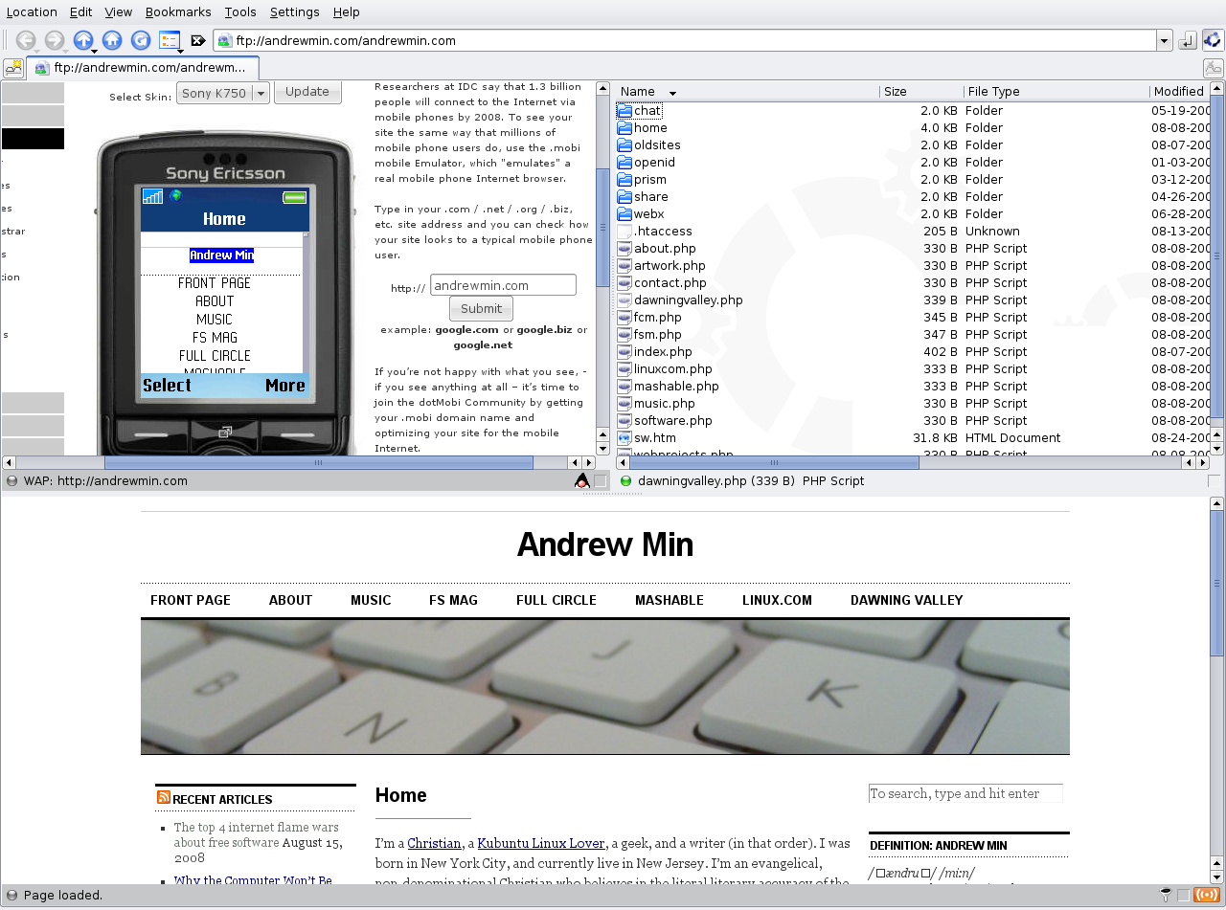Open the DAWNING VALLEY navigation link
Viewport: 1226px width, 910px height.
pos(906,600)
